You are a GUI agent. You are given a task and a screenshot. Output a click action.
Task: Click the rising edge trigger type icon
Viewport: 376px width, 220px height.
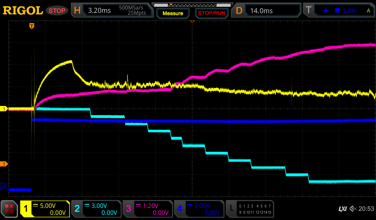(326, 11)
